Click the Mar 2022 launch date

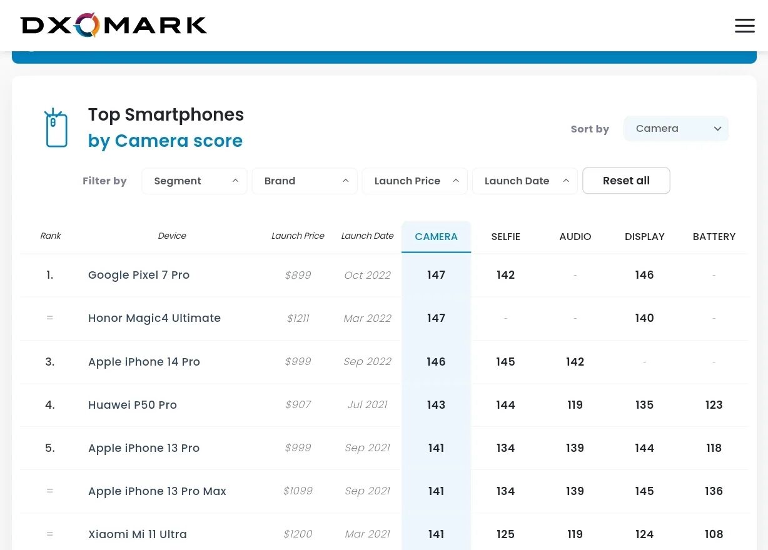point(367,318)
